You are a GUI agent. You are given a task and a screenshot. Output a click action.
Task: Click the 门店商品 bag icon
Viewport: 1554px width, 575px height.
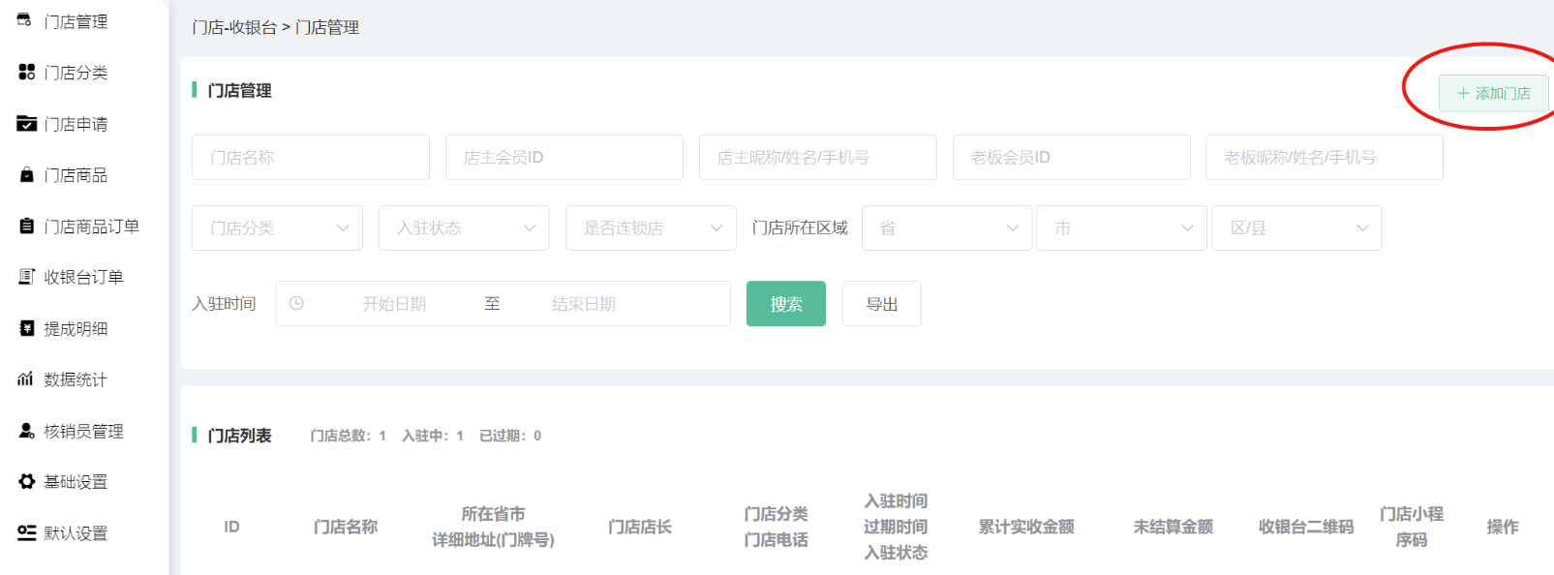tap(26, 175)
